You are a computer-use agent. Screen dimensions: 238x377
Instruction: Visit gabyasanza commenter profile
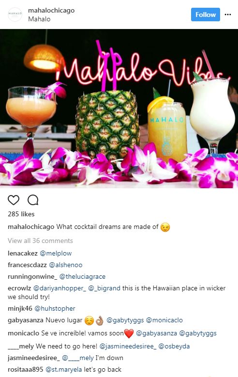[26, 320]
